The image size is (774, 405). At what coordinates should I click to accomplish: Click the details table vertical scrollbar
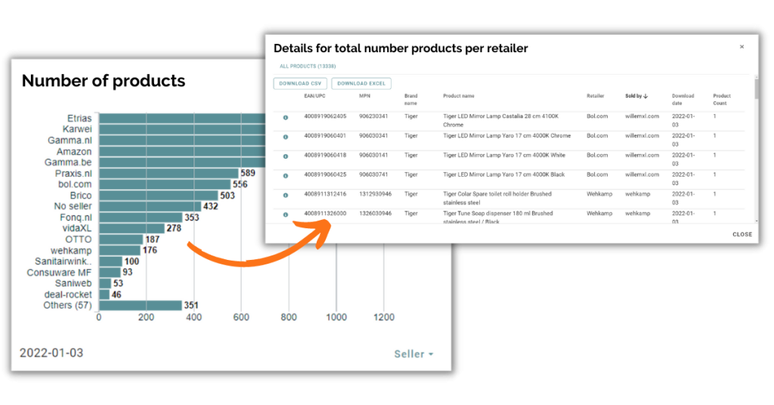tap(754, 89)
